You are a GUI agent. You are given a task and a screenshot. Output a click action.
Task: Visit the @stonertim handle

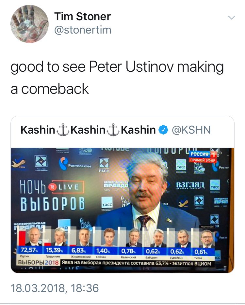pyautogui.click(x=83, y=30)
